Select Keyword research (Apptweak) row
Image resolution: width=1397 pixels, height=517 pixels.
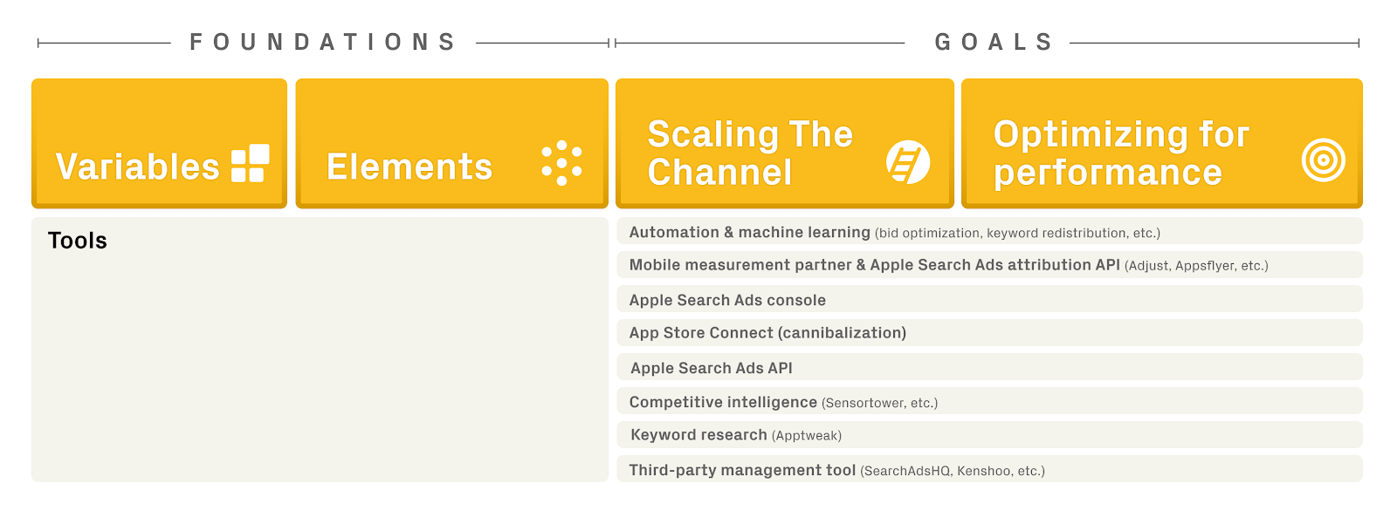click(989, 435)
